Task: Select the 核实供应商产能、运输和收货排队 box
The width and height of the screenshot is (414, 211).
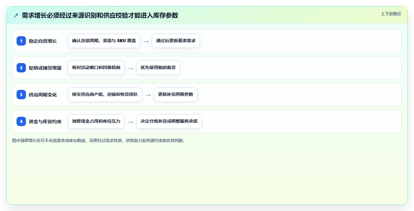Action: coord(105,95)
